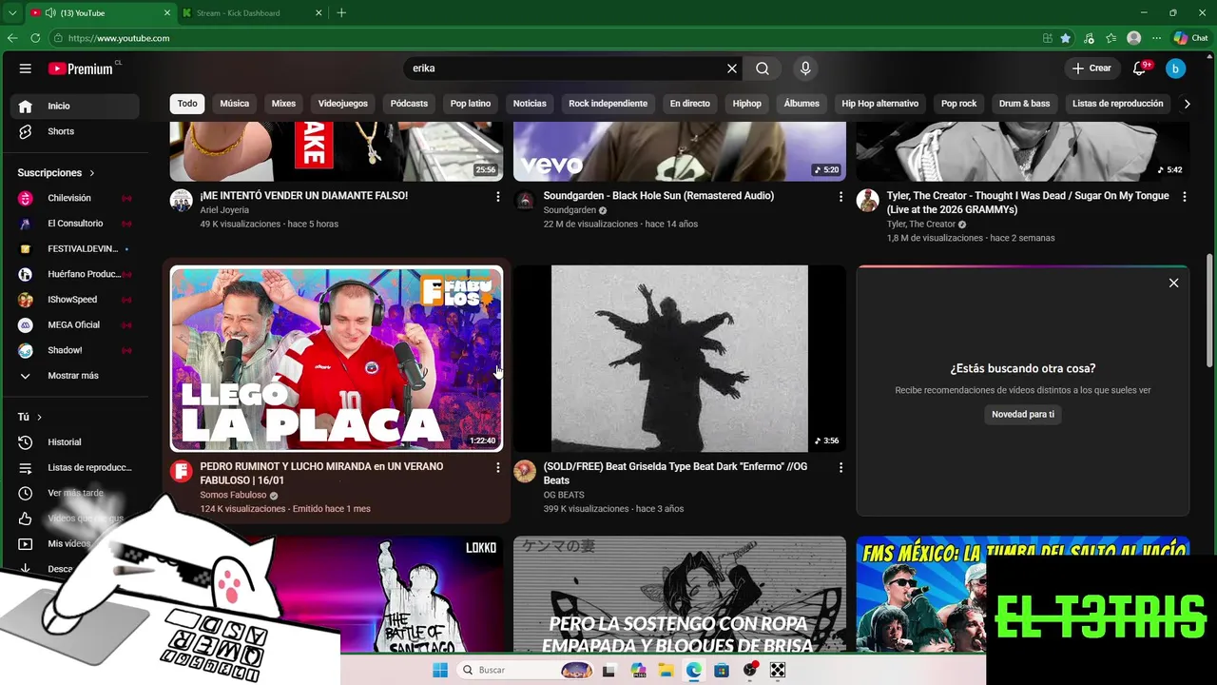Screen dimensions: 1217x685
Task: Open options for Black Hole Sun video
Action: tap(840, 196)
